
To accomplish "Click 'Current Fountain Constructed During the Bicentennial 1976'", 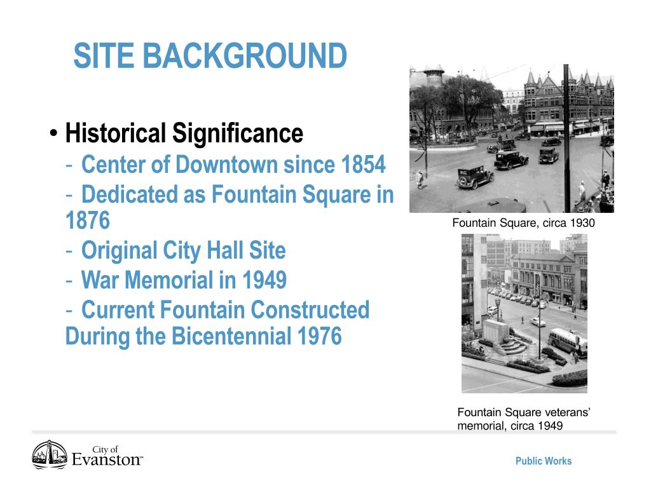I will pyautogui.click(x=217, y=323).
